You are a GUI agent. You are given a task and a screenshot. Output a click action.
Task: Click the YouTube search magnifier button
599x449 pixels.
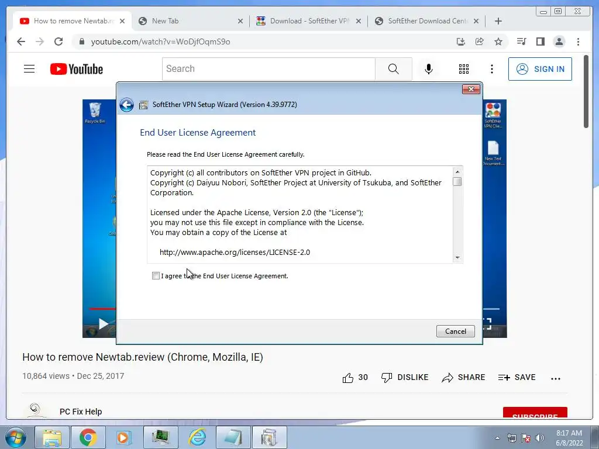[x=394, y=69]
